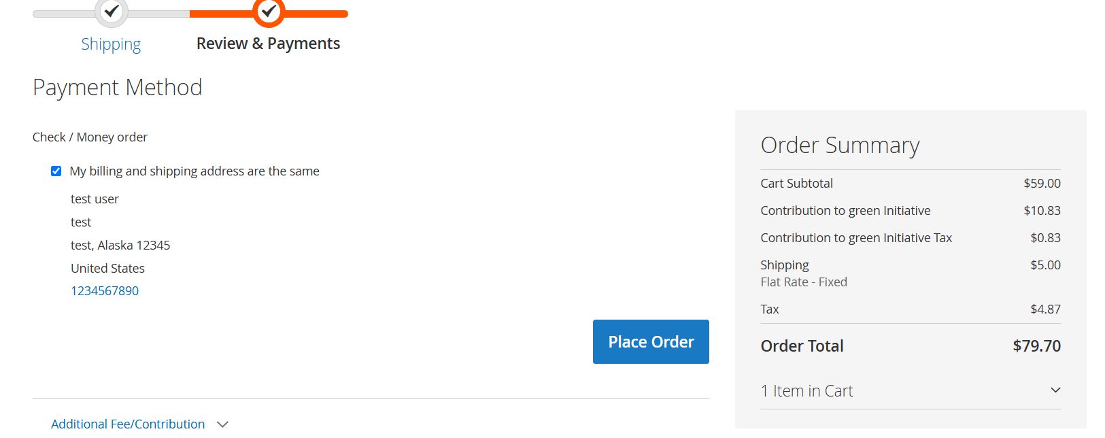Select the Check / Money order payment label
The height and width of the screenshot is (438, 1105).
(x=90, y=137)
